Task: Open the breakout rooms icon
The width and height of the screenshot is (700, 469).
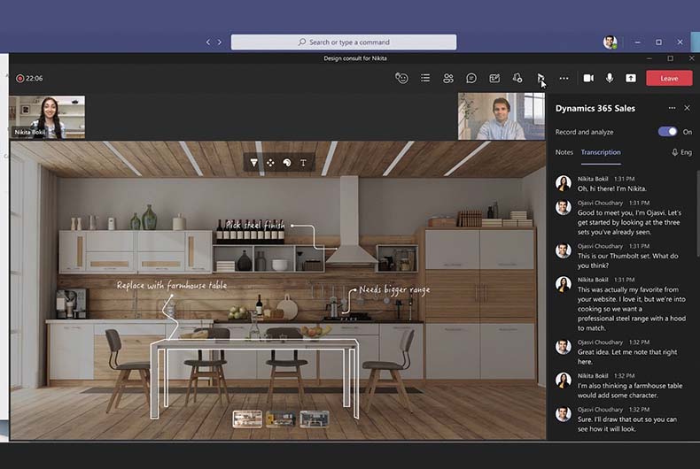Action: tap(517, 78)
